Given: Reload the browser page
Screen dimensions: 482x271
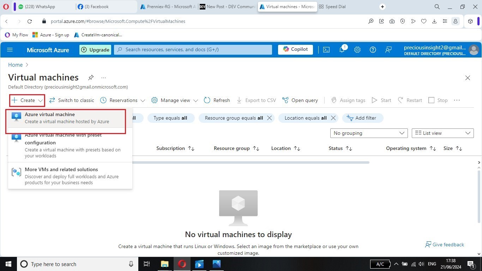Looking at the screenshot, I should click(x=30, y=21).
